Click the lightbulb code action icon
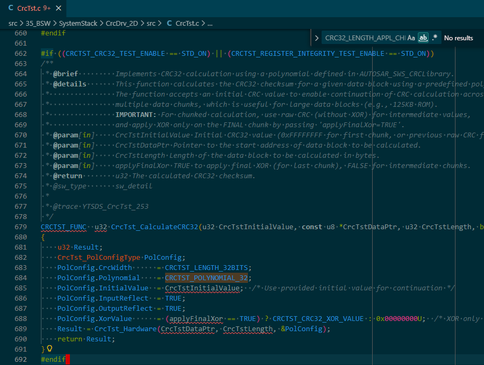 click(49, 349)
